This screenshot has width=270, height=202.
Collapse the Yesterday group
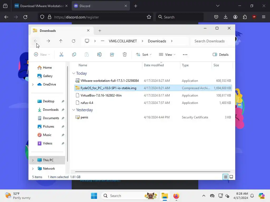pos(74,110)
